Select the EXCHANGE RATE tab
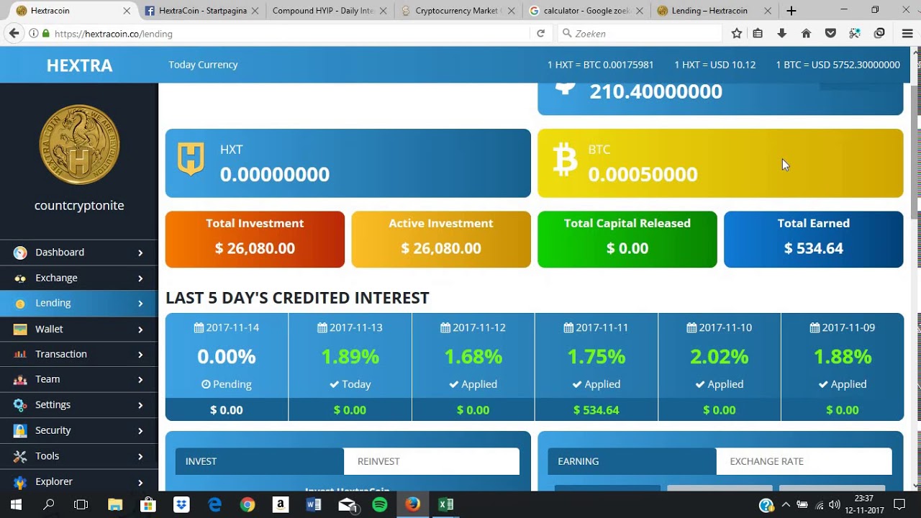Screen dimensions: 921x518 tap(804, 461)
